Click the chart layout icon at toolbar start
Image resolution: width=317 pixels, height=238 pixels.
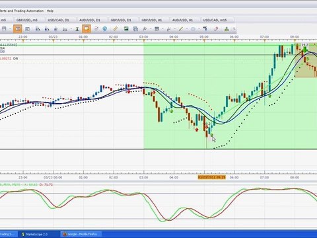pyautogui.click(x=4, y=29)
